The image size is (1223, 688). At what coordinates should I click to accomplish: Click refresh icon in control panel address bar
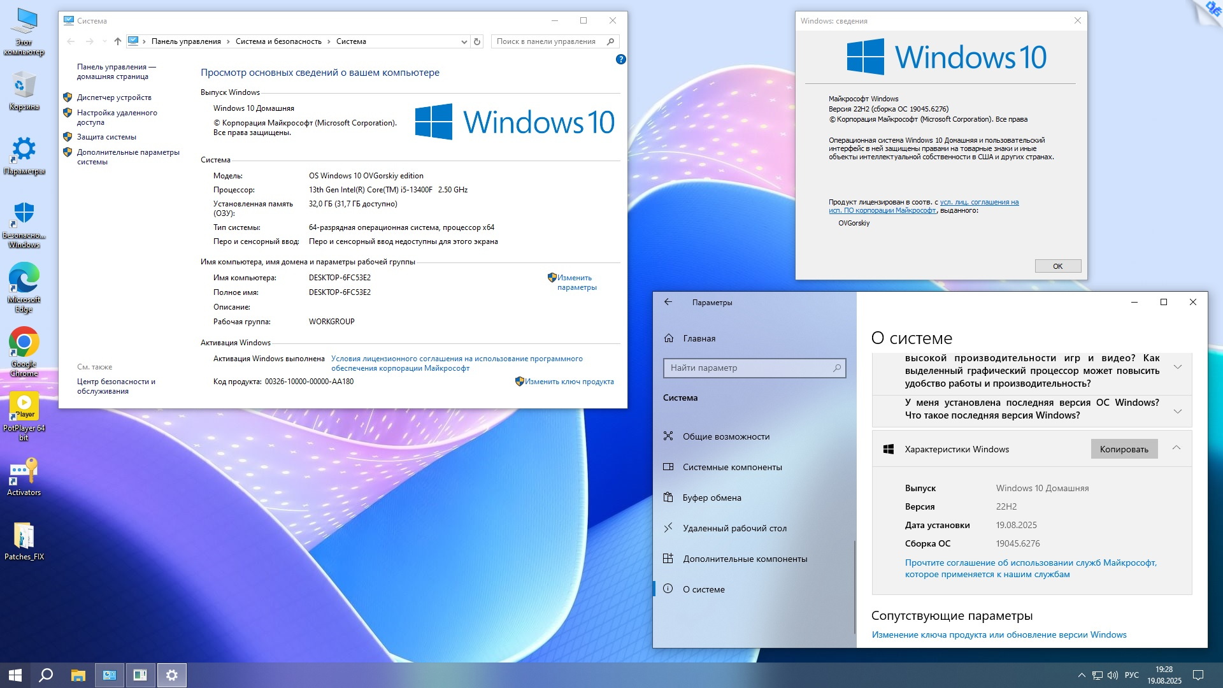tap(477, 41)
